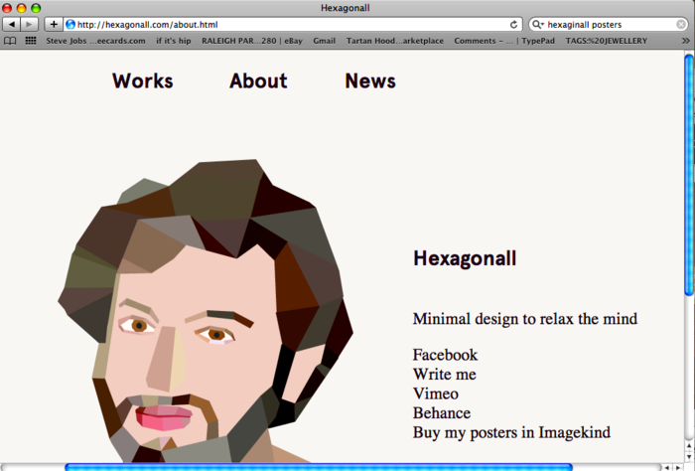
Task: Click Buy my posters in Imagekind
Action: point(511,432)
